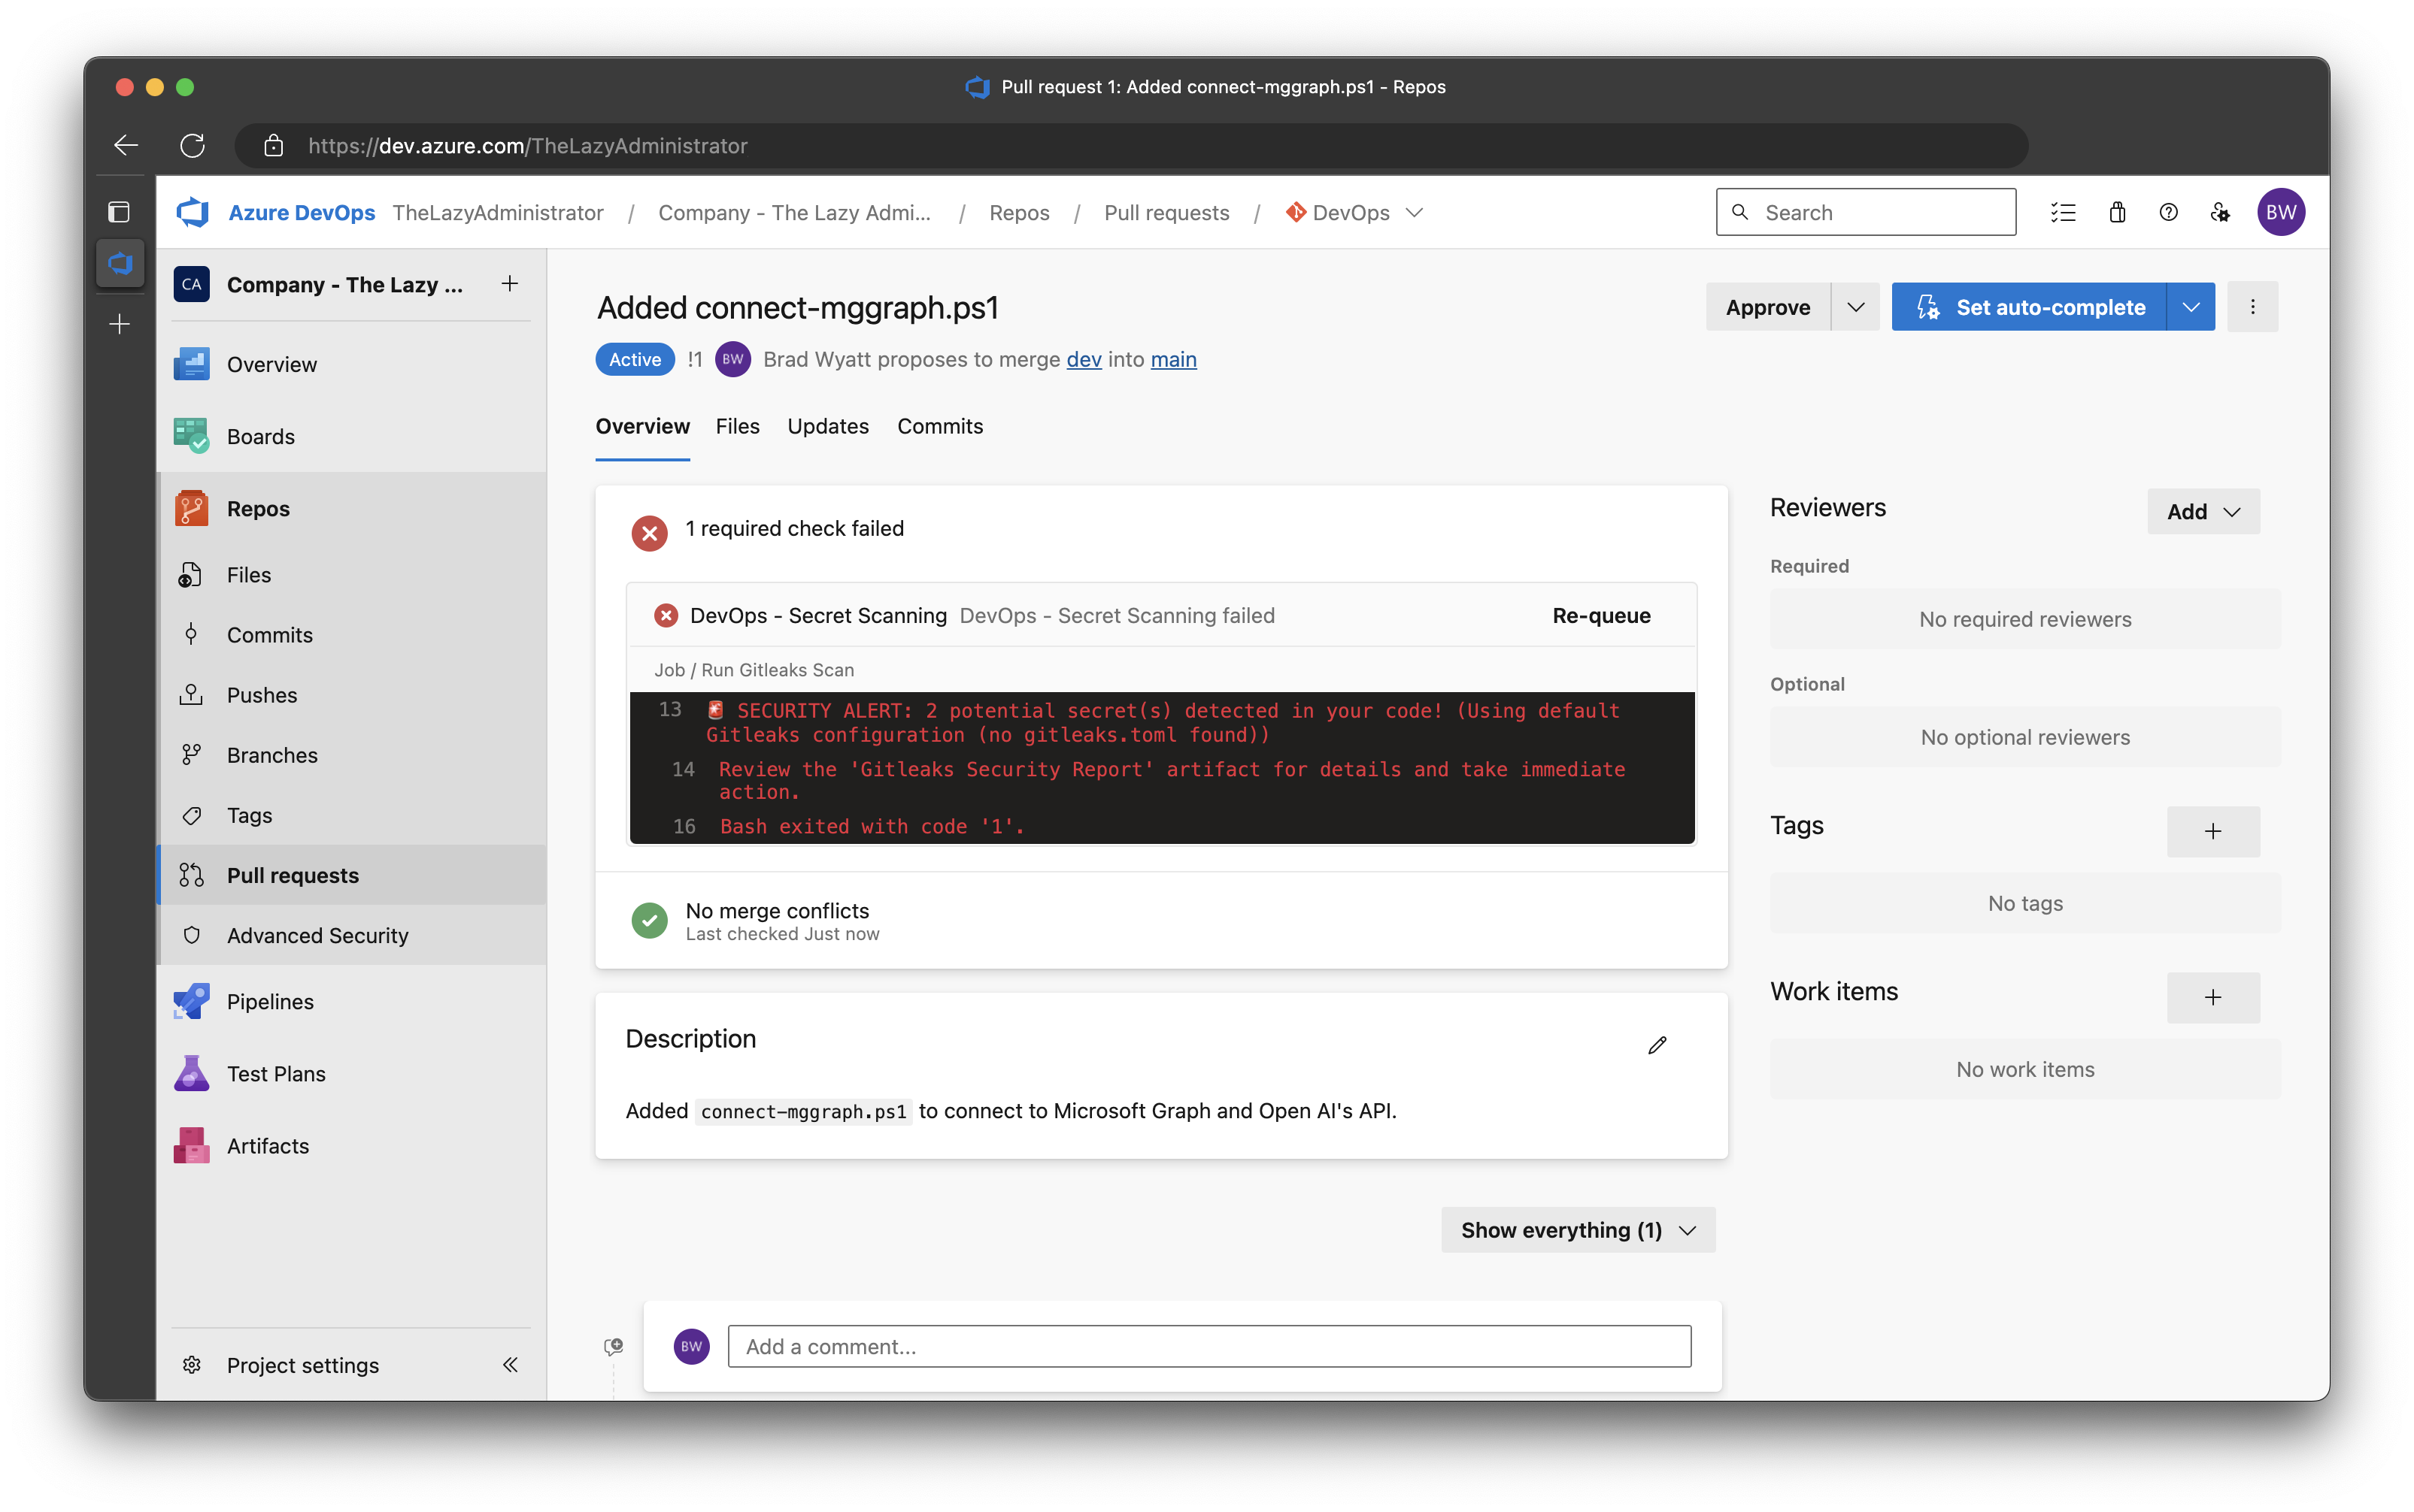The width and height of the screenshot is (2414, 1512).
Task: Open Pushes under Repos
Action: tap(351, 694)
